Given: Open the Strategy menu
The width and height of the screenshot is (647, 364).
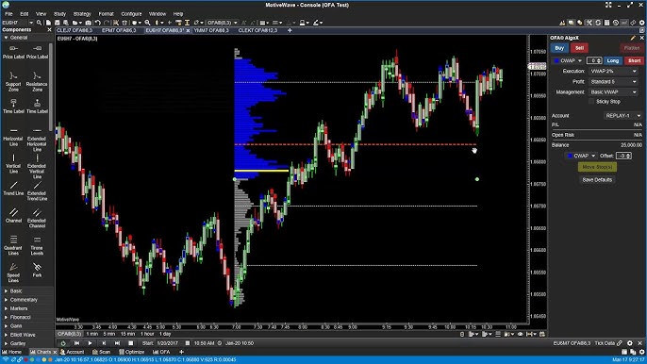Looking at the screenshot, I should [x=82, y=13].
